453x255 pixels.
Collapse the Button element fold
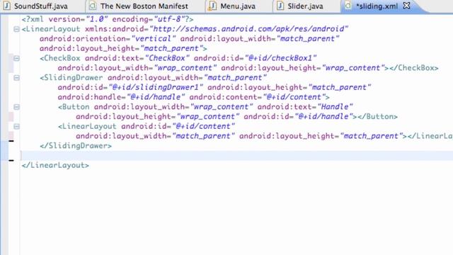coord(16,107)
